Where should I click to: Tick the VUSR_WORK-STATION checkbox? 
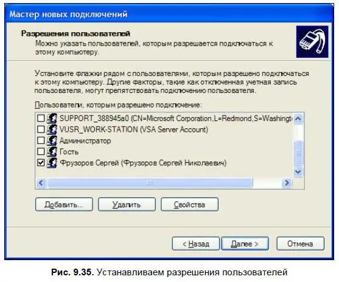(x=41, y=129)
